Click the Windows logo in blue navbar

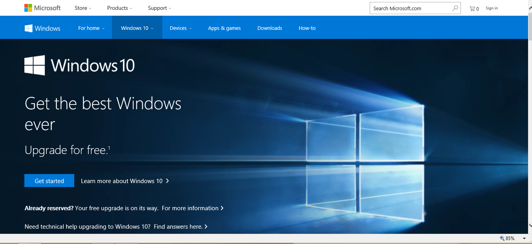tap(42, 28)
